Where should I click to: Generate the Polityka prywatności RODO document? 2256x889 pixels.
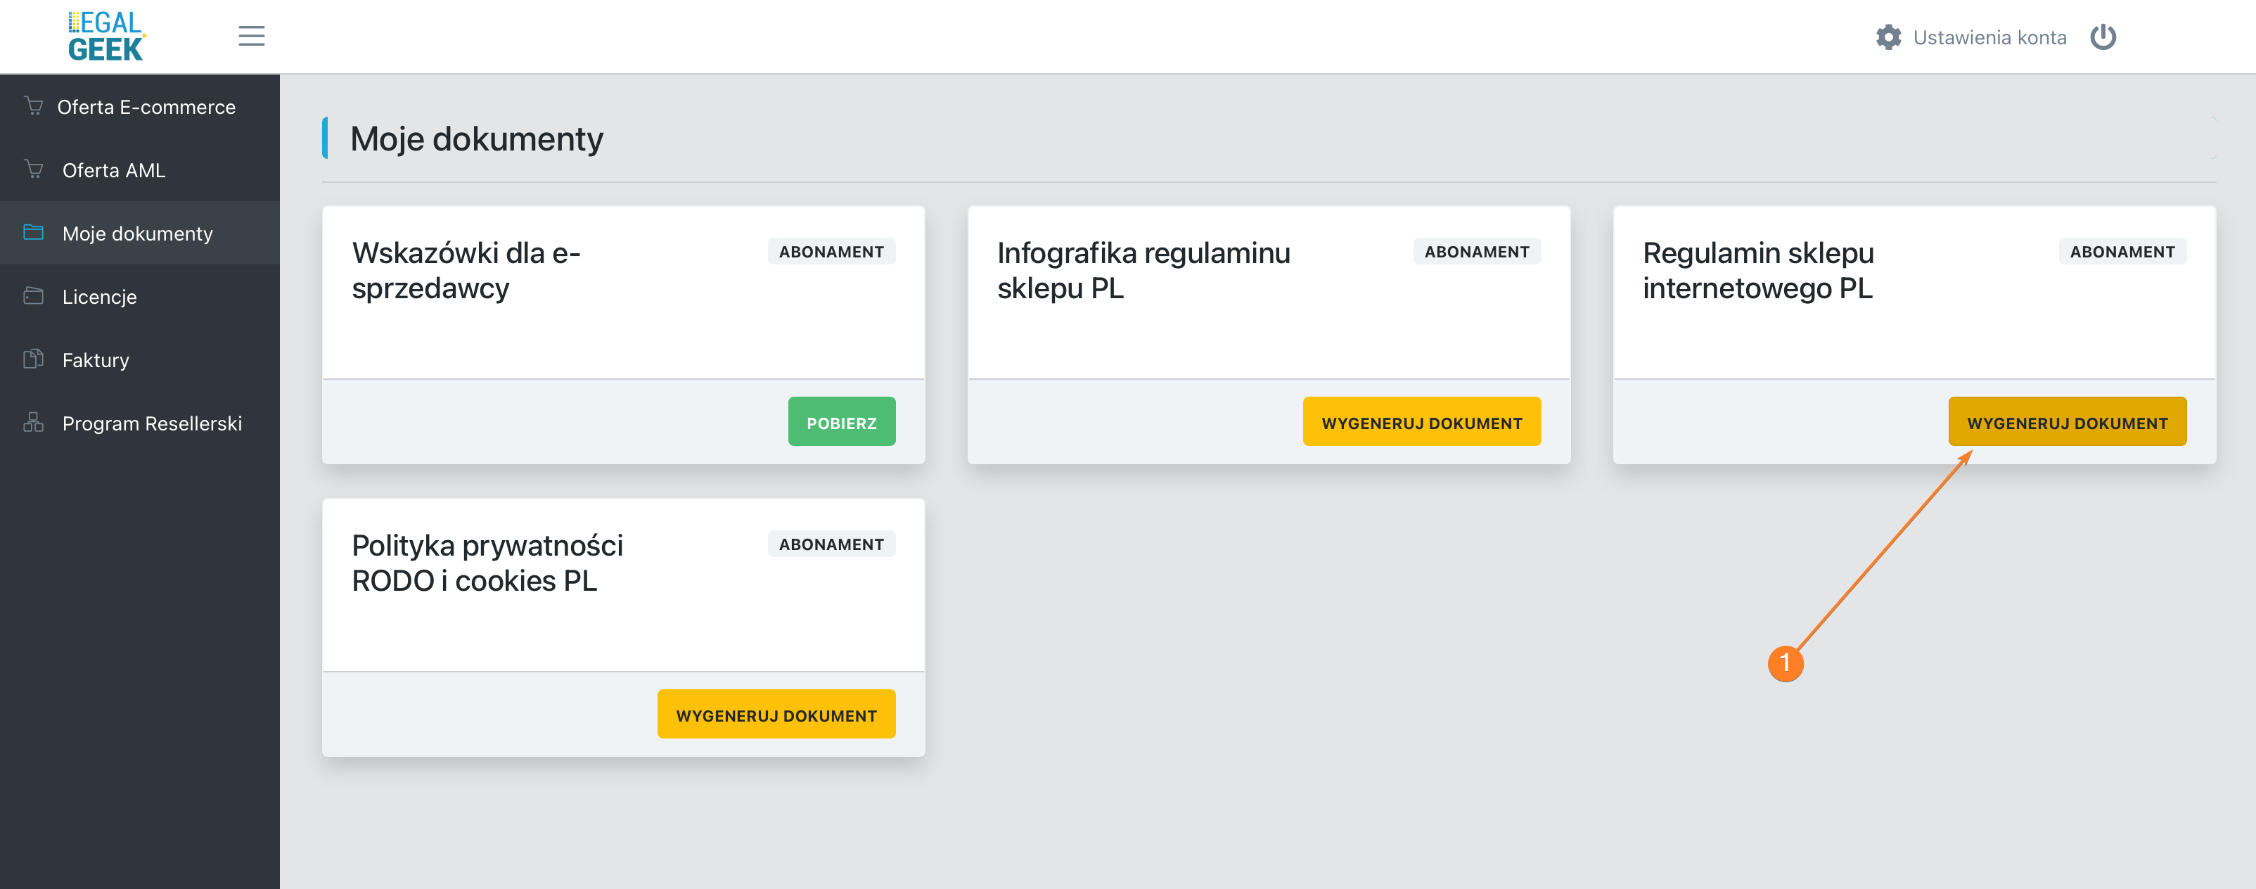775,715
